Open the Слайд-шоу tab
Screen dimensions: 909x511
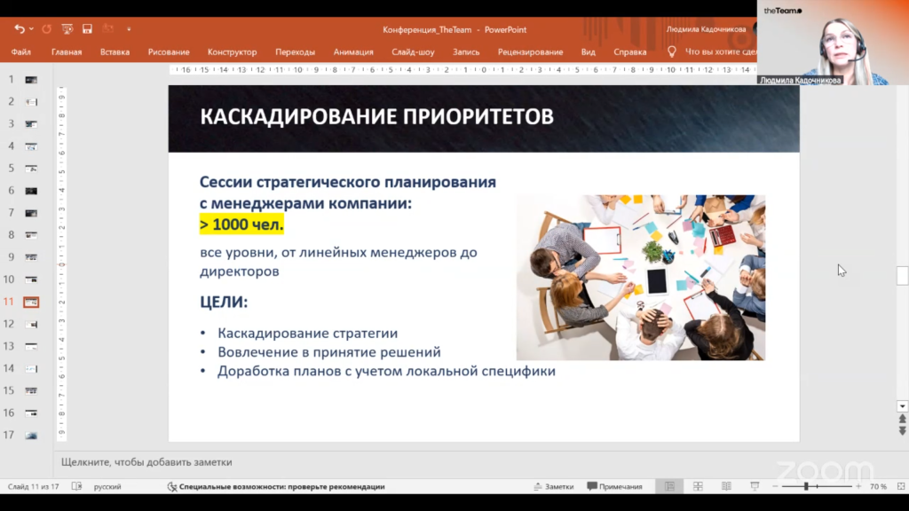(x=413, y=52)
